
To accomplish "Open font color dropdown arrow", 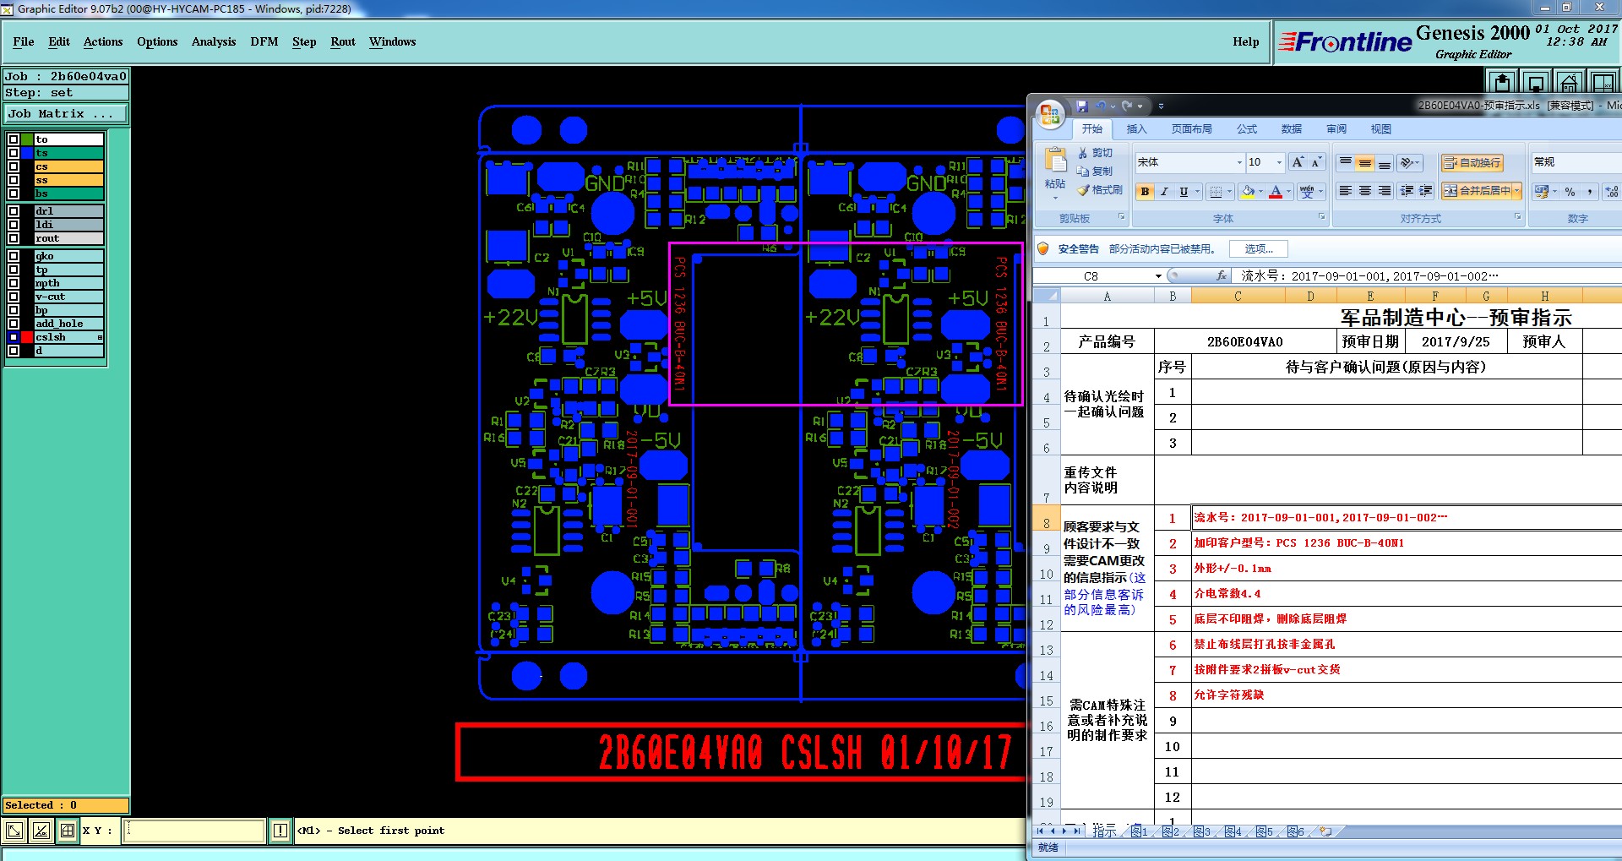I will (1288, 192).
